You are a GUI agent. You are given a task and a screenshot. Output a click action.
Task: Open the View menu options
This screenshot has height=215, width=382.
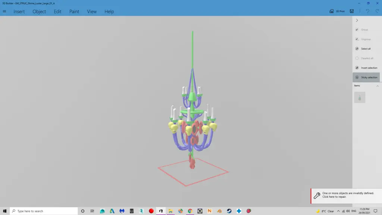coord(91,12)
